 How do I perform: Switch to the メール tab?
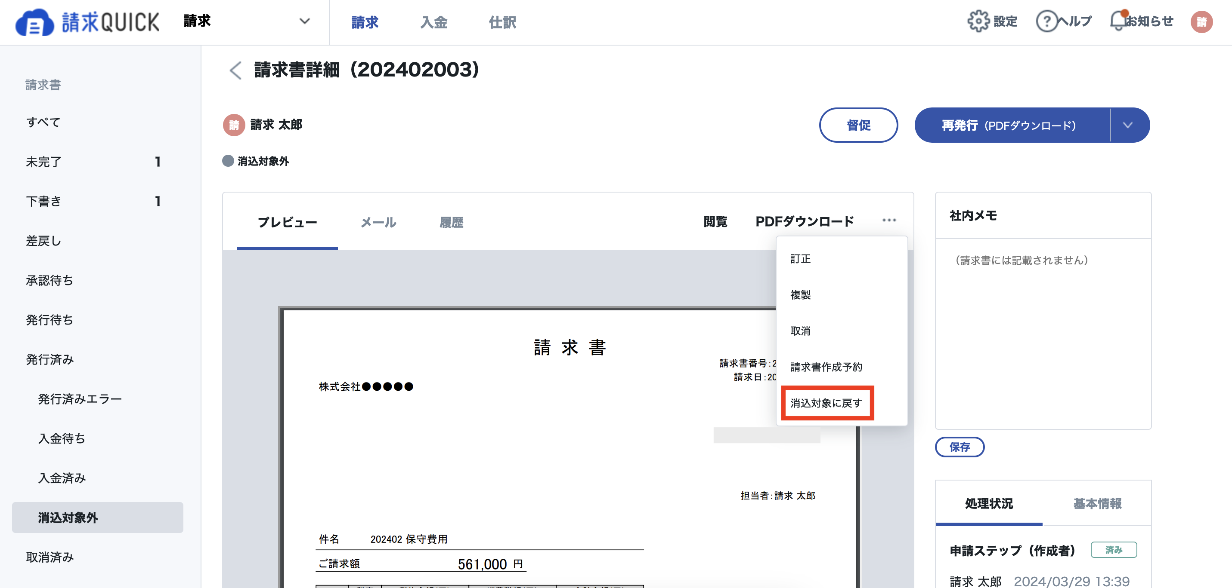click(378, 222)
